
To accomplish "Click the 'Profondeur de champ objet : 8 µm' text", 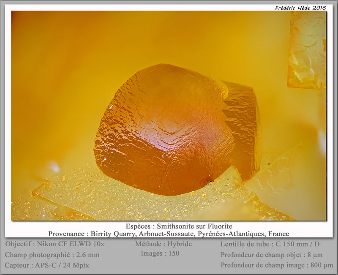I will 271,255.
